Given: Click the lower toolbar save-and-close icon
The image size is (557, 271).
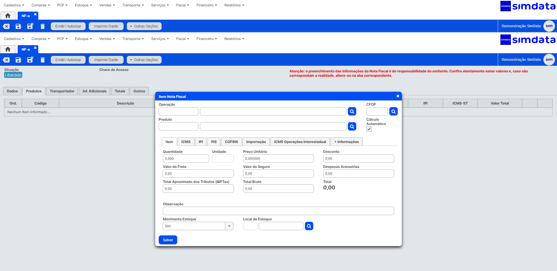Looking at the screenshot, I should 30,59.
